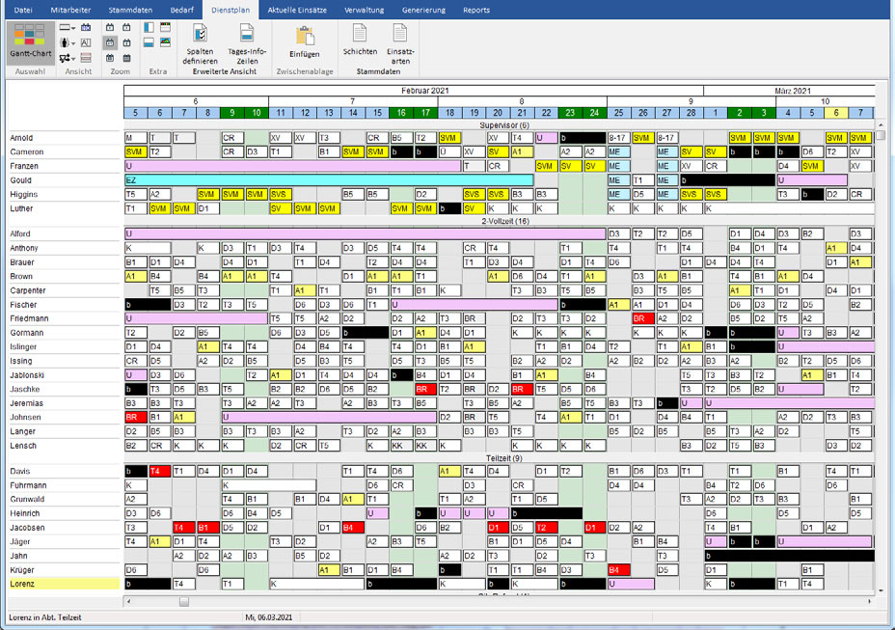The image size is (895, 630).
Task: Select the Gantt-Chart view button
Action: 30,42
